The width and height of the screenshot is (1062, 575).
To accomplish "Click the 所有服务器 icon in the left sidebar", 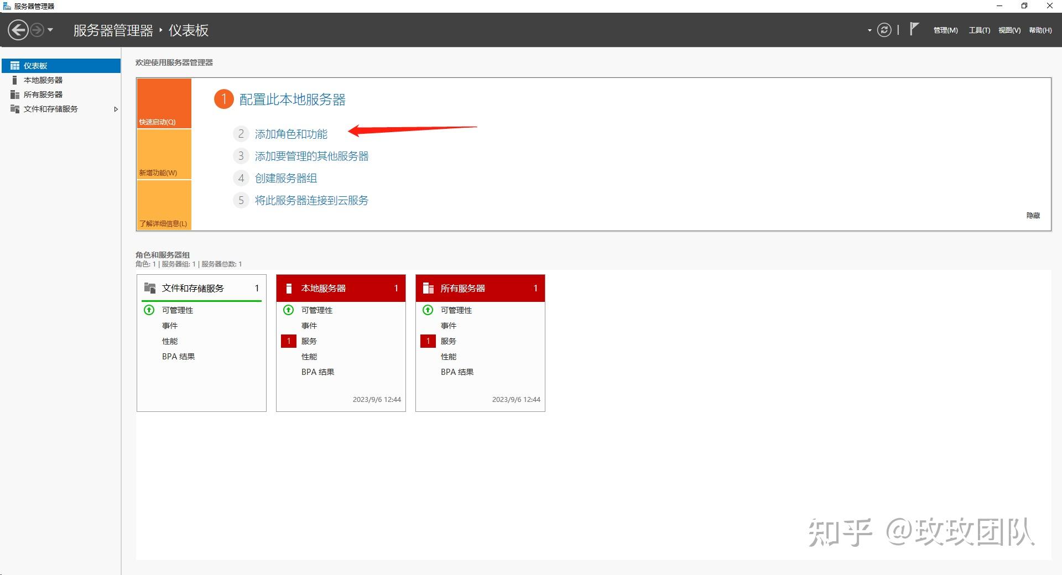I will (14, 94).
